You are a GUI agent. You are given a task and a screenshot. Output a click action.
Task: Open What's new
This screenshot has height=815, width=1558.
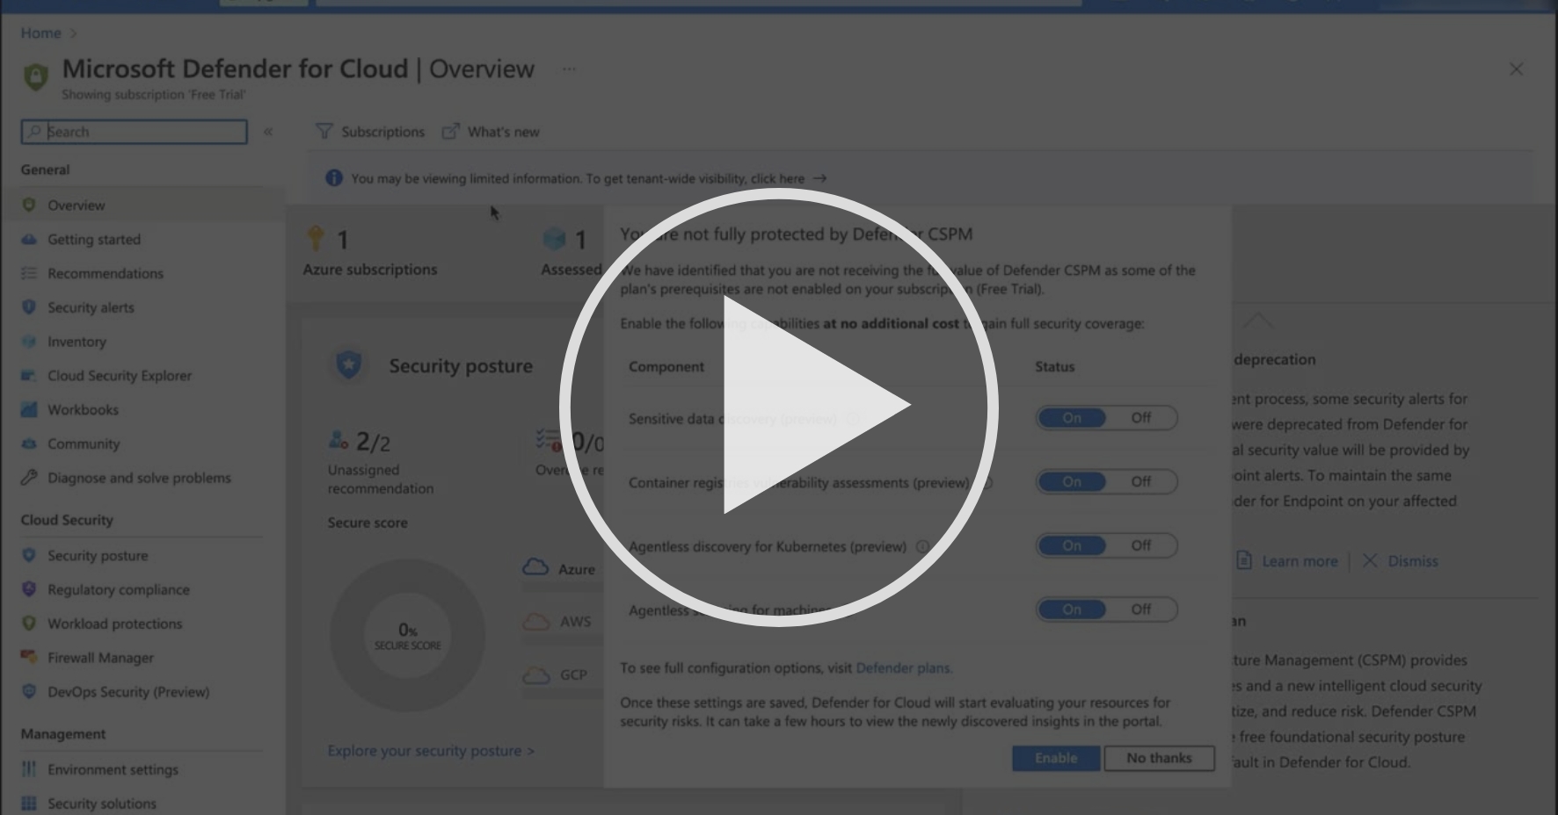click(x=491, y=132)
